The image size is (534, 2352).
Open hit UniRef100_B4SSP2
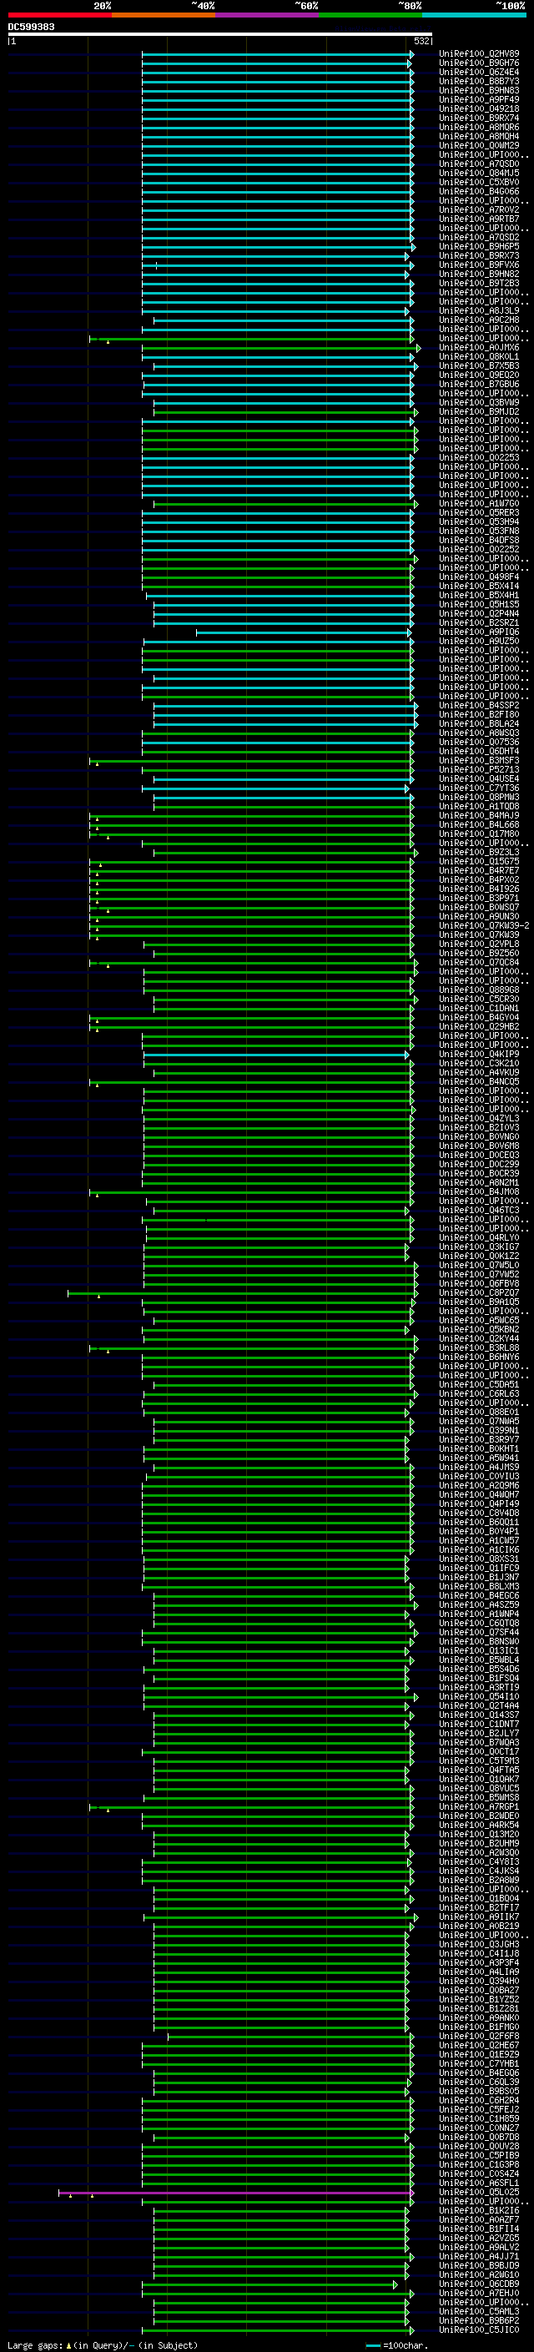(x=479, y=706)
